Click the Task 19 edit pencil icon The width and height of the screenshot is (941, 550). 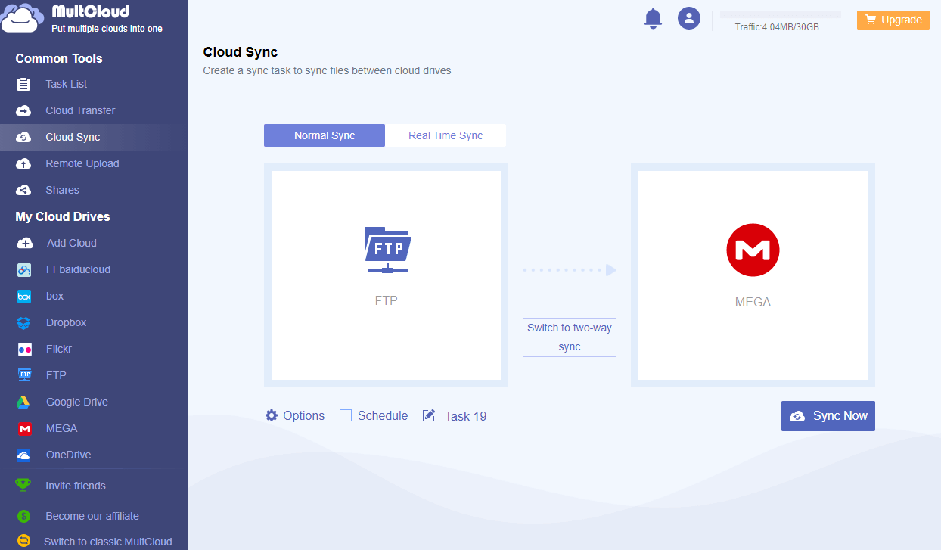pos(429,415)
